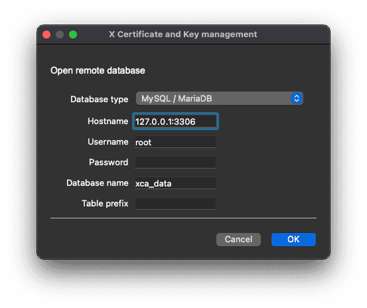This screenshot has height=308, width=367.
Task: Click the gray minimize window button
Action: 60,35
